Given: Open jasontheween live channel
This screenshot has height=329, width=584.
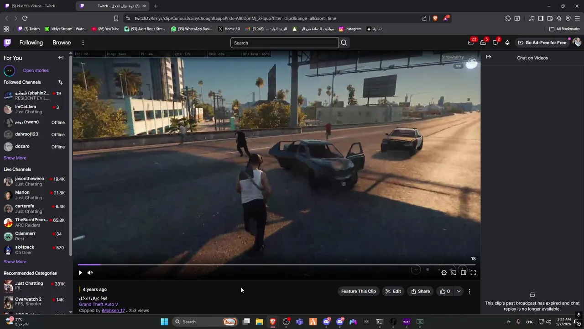Looking at the screenshot, I should click(x=34, y=181).
